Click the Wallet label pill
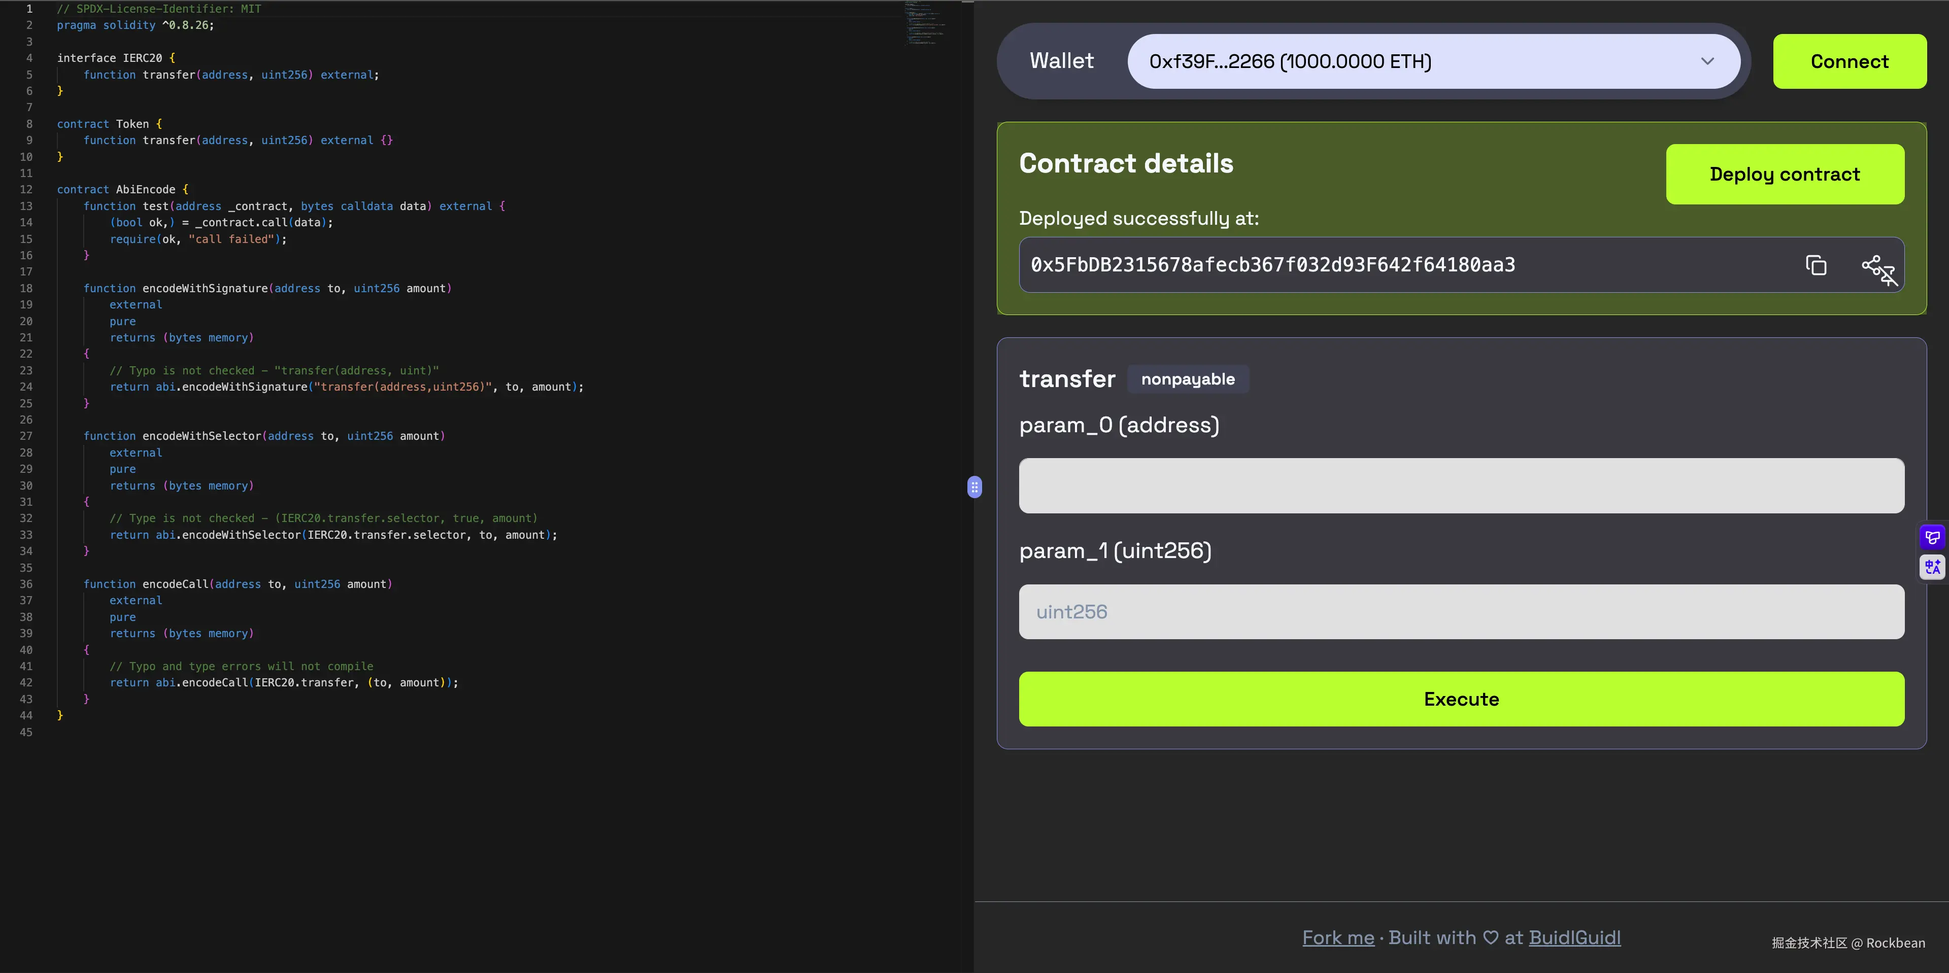Screen dimensions: 1949x973 [x=1061, y=61]
